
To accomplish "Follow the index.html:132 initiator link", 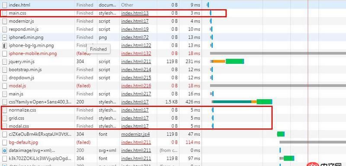I will click(x=136, y=53).
